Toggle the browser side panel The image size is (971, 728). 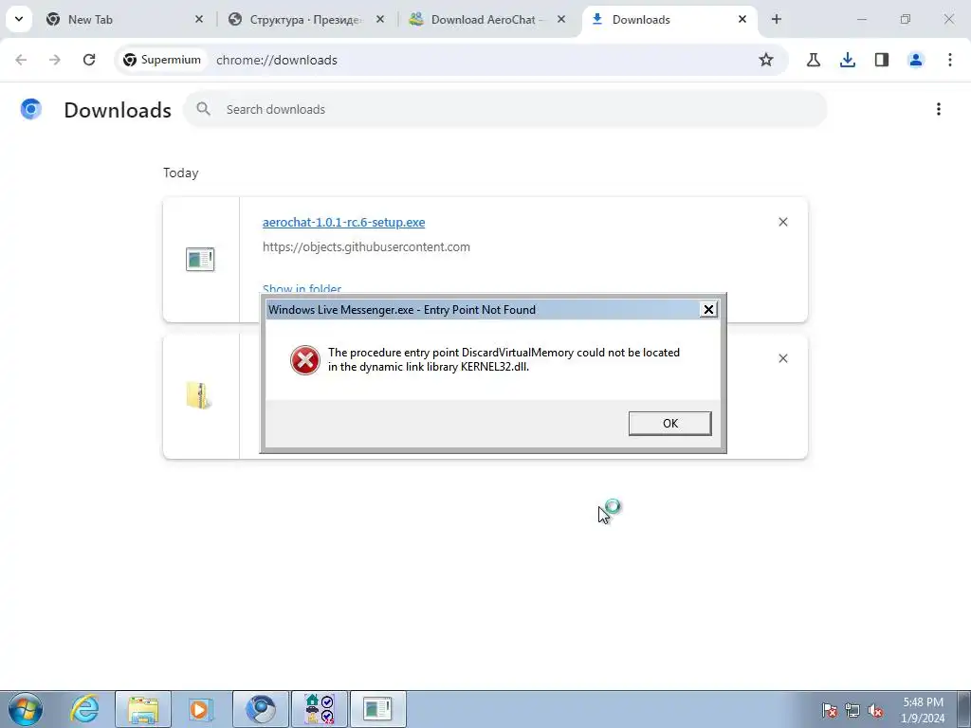click(x=882, y=60)
